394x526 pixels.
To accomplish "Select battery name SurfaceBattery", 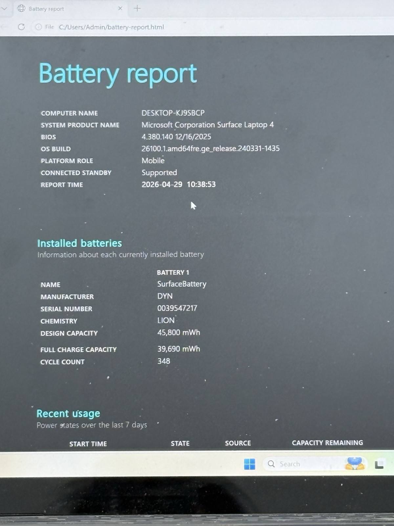I will pos(182,284).
